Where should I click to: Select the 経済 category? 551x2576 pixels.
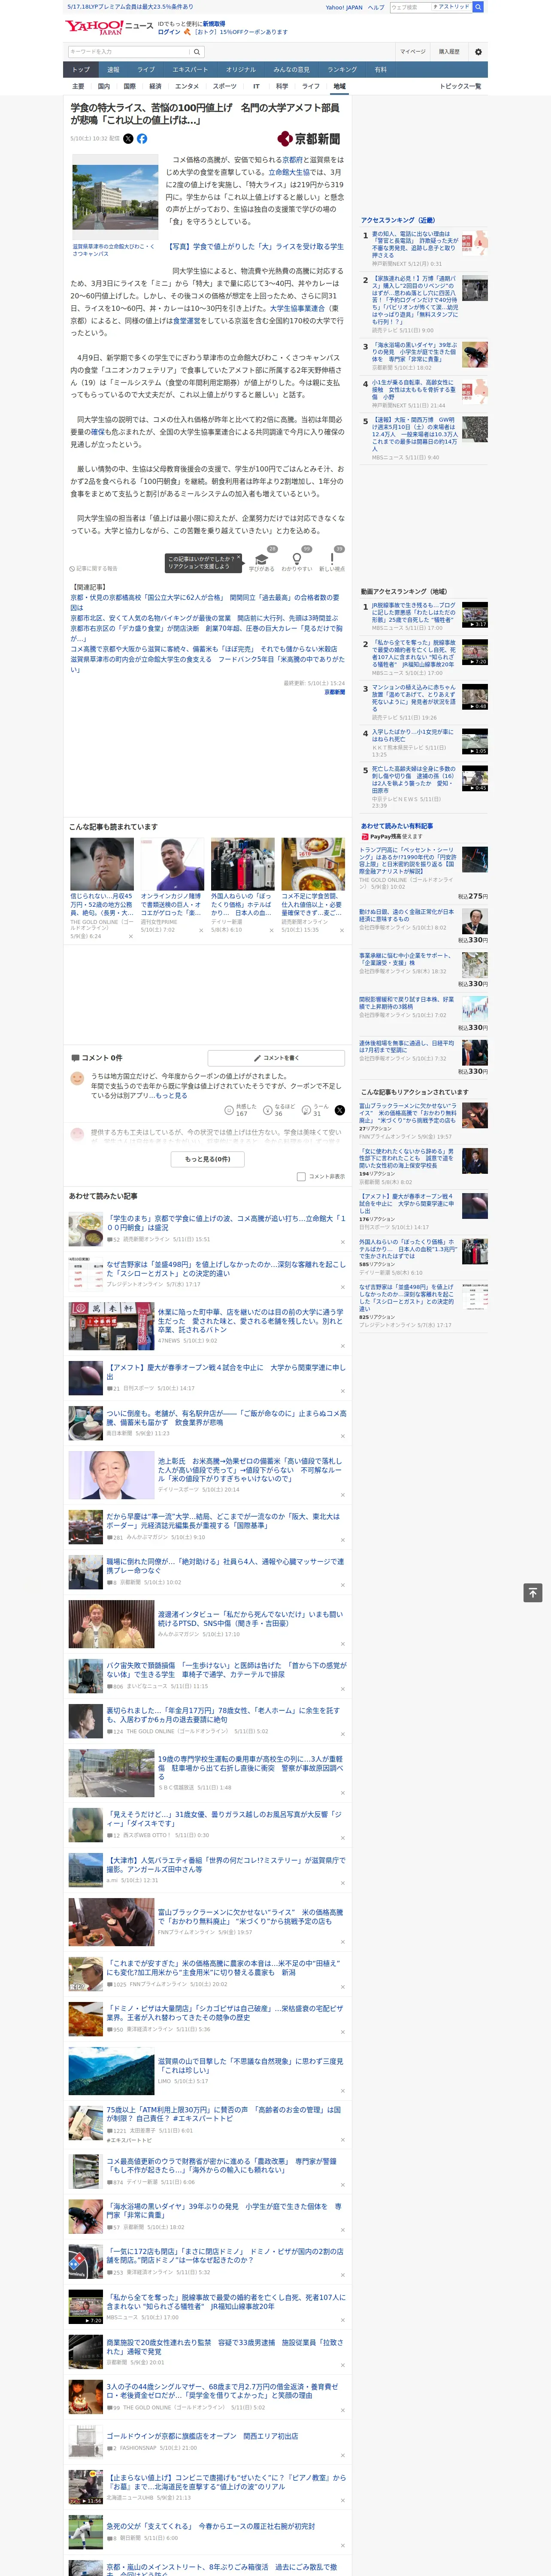pos(155,86)
